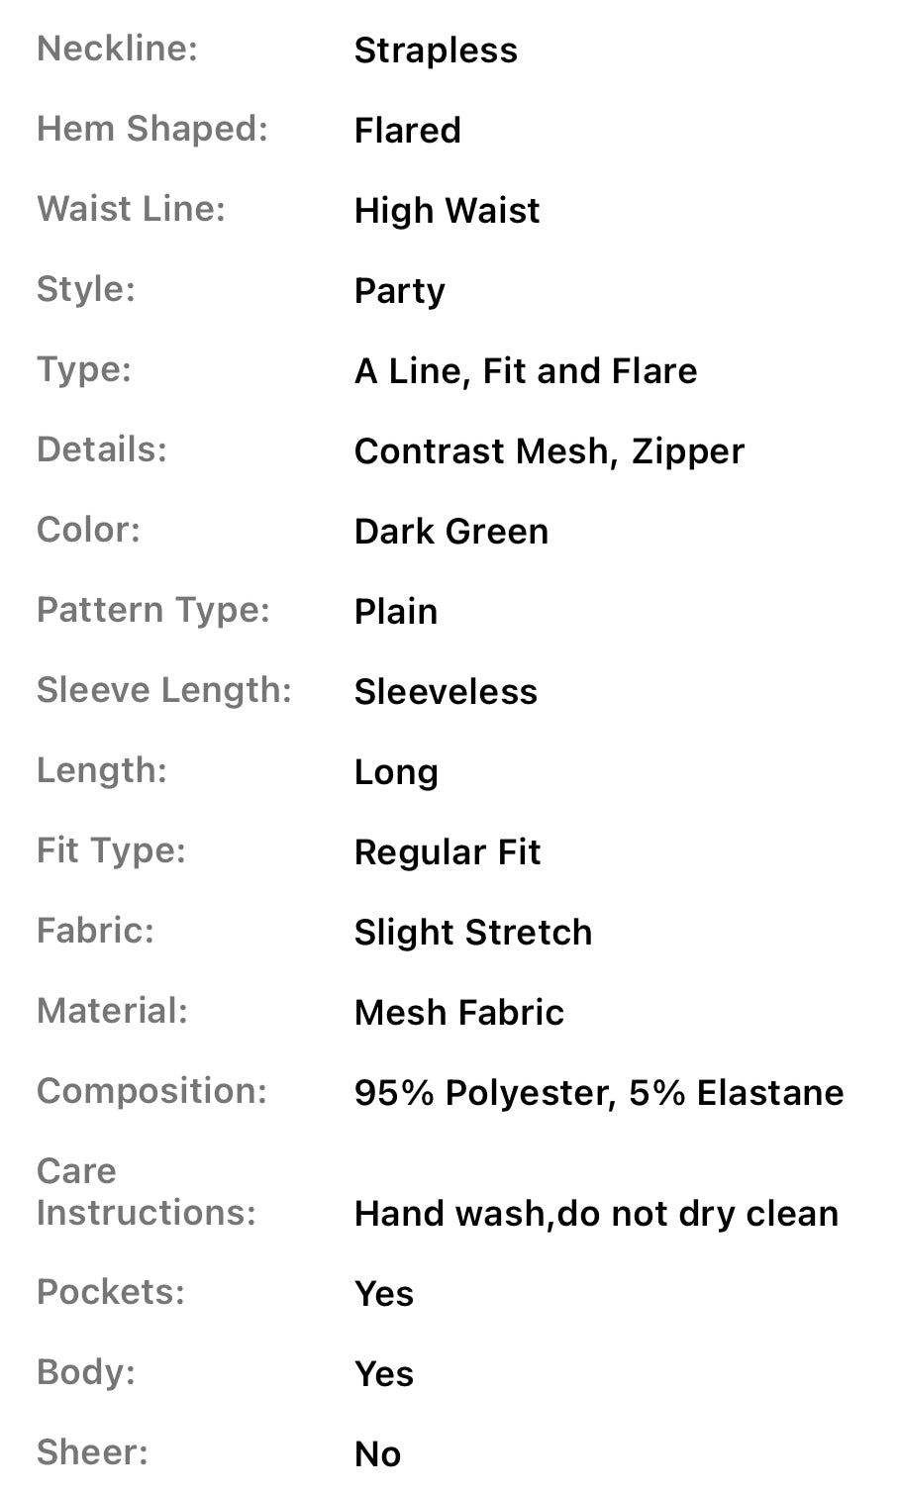Image resolution: width=898 pixels, height=1495 pixels.
Task: Select the 'Hem Shaped:' label
Action: point(152,129)
